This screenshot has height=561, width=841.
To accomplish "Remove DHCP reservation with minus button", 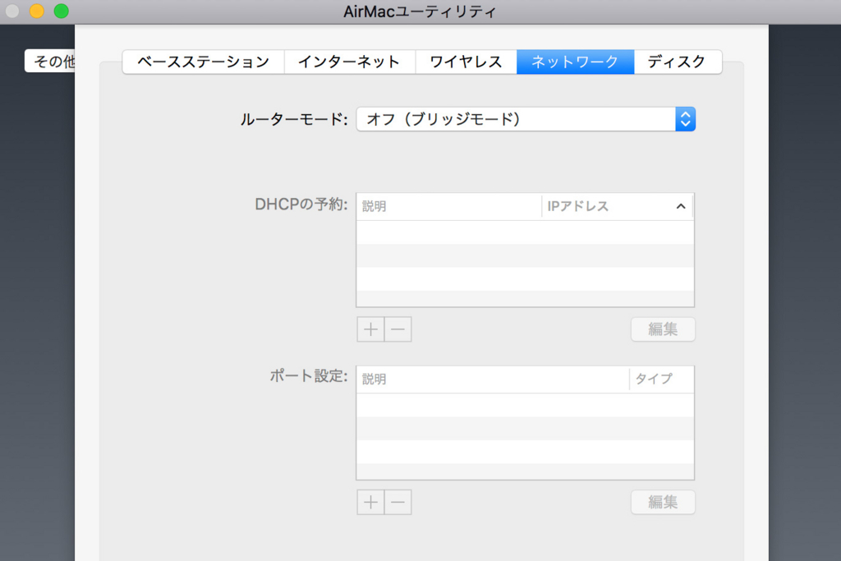I will pos(398,329).
